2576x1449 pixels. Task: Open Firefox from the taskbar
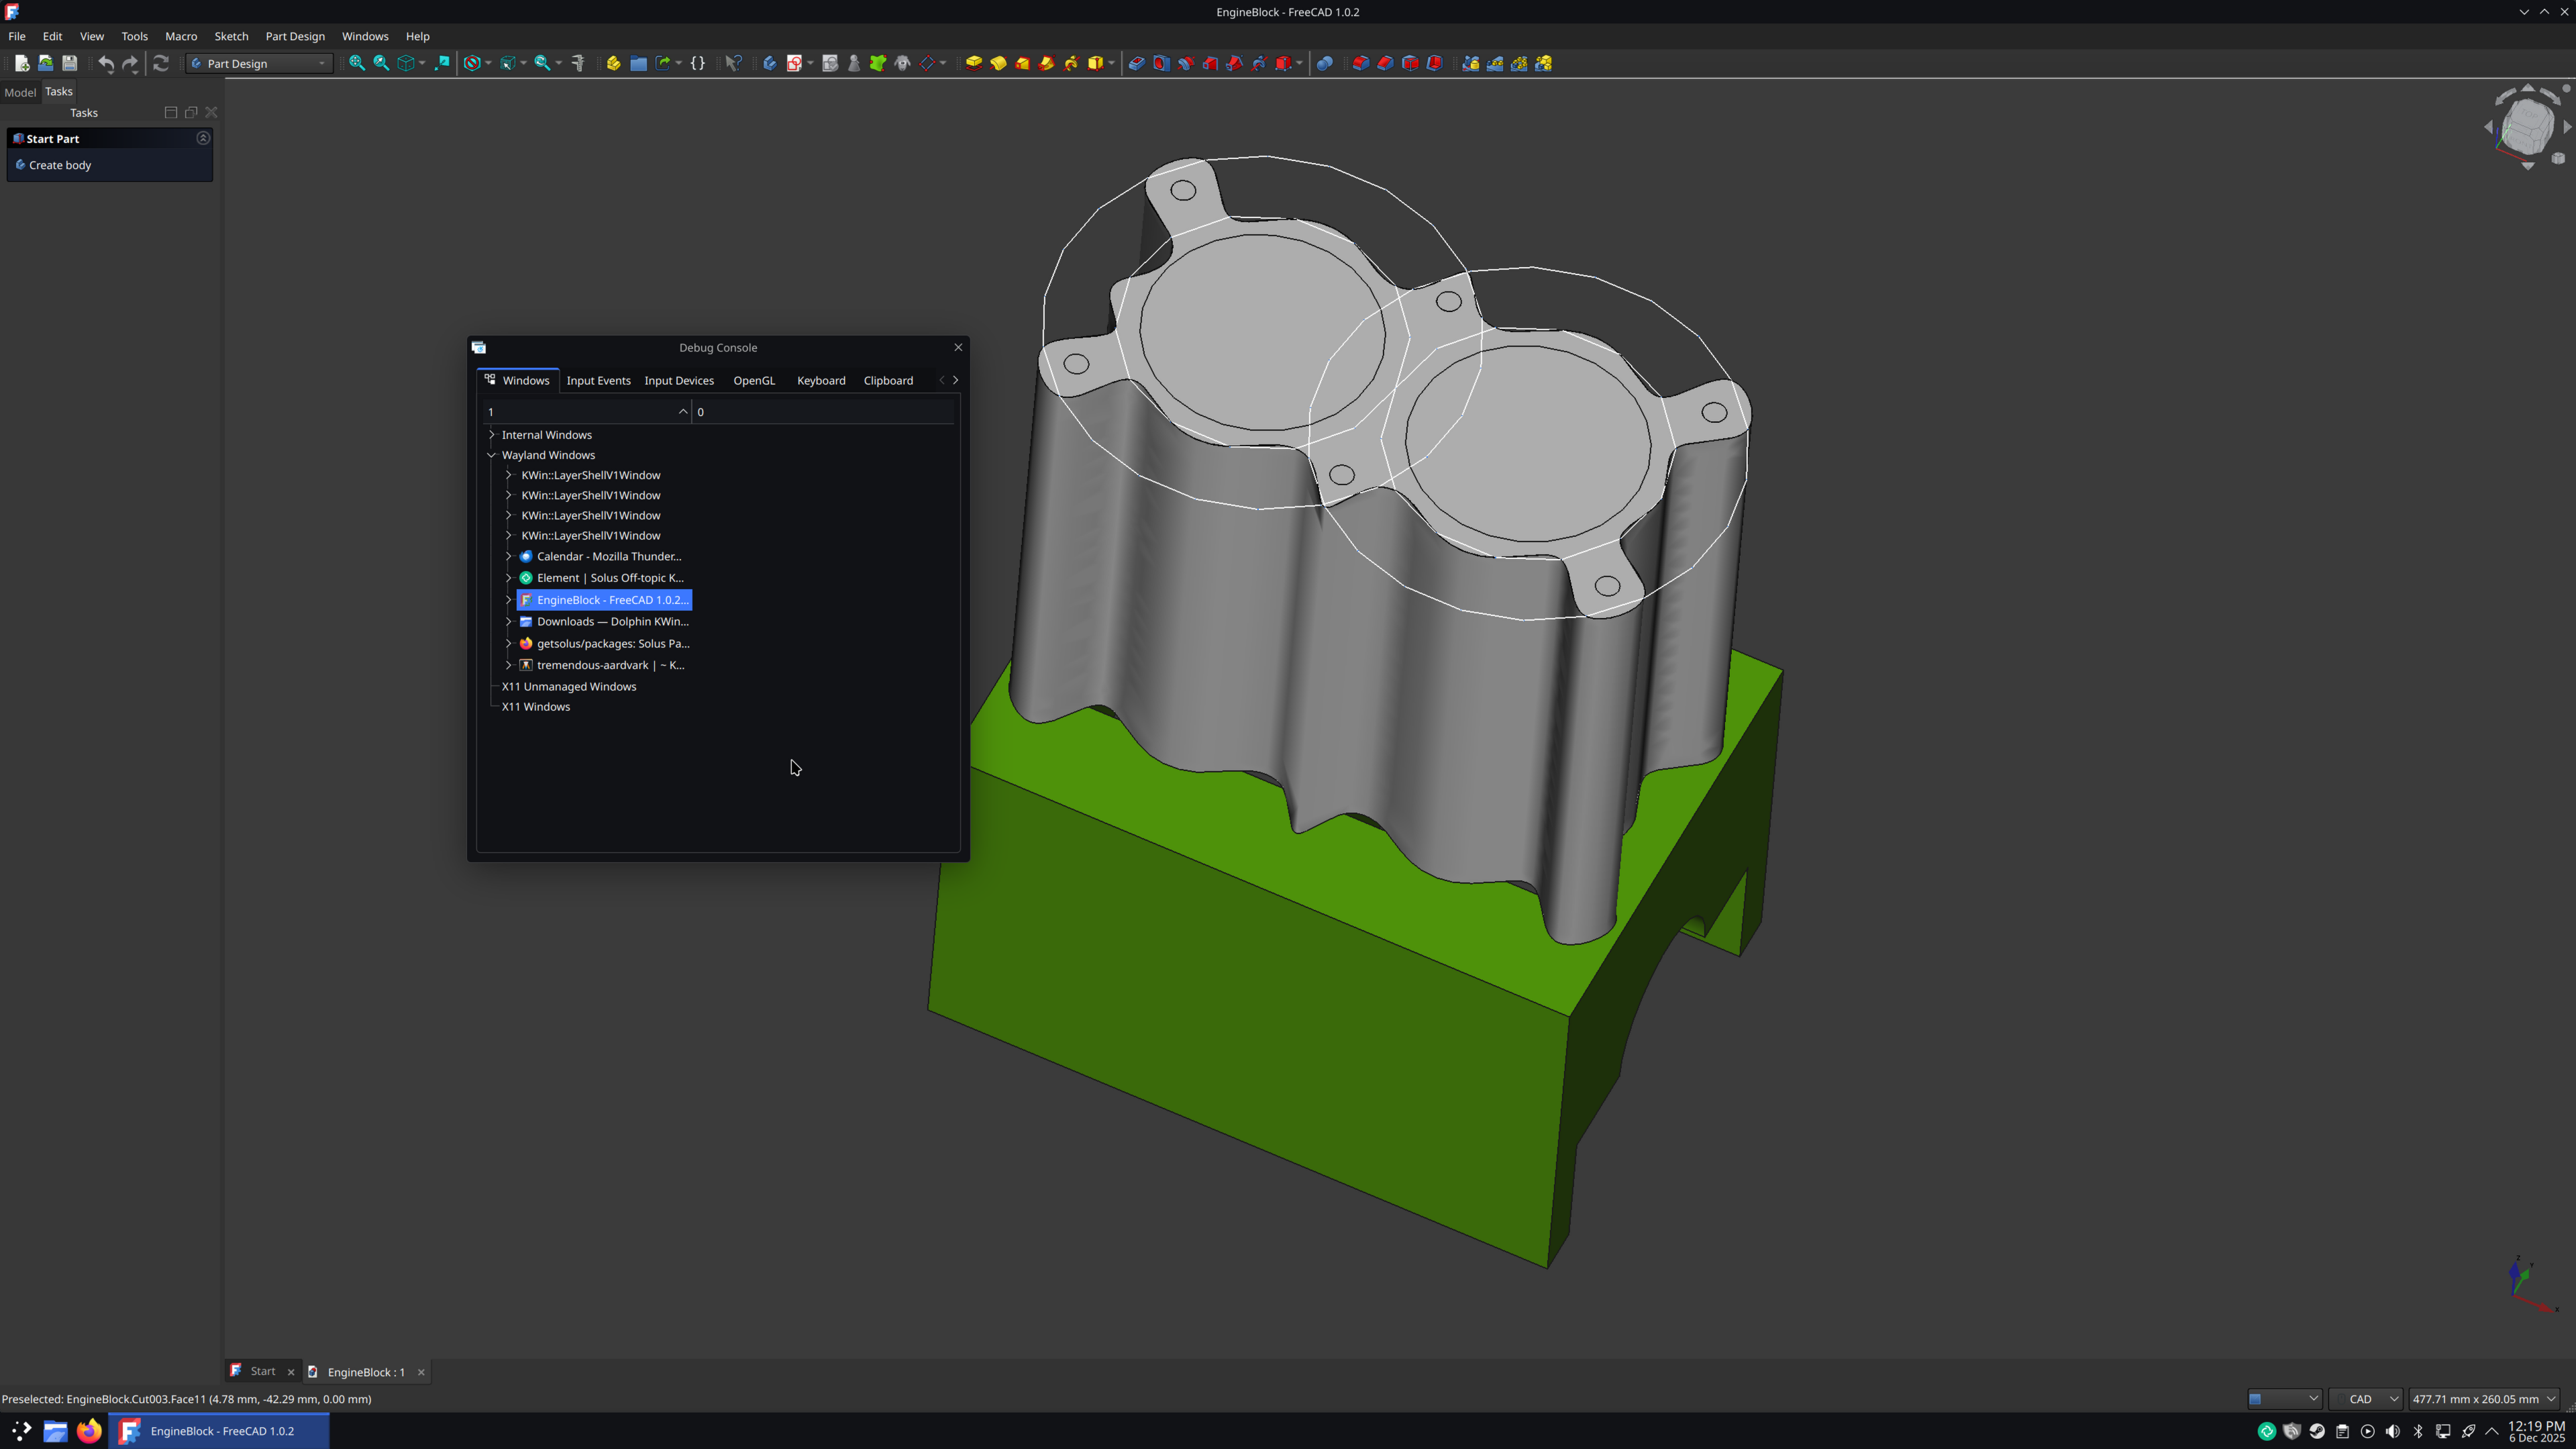click(89, 1431)
